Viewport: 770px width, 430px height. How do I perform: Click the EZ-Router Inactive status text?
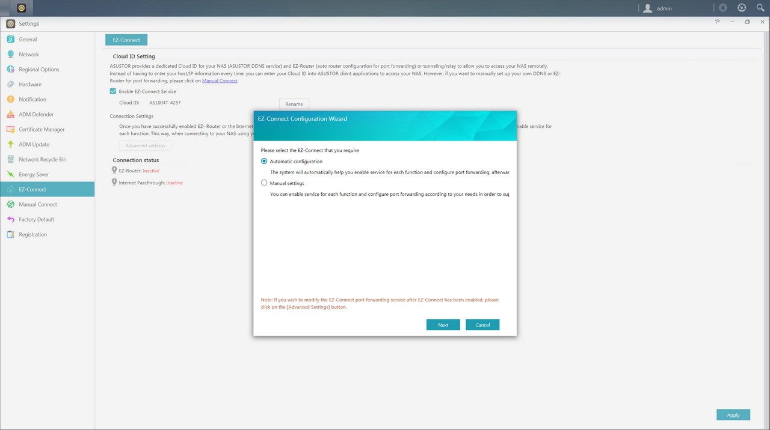(151, 171)
